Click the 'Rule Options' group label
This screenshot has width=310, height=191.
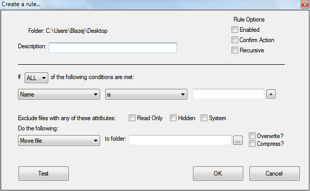[249, 20]
